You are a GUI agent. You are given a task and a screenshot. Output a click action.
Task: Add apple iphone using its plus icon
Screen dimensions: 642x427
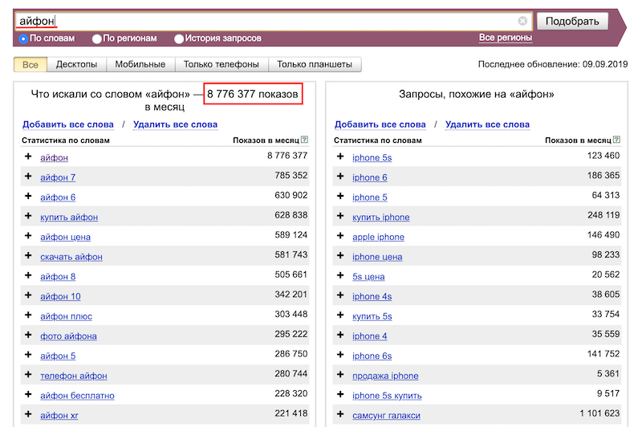(340, 236)
